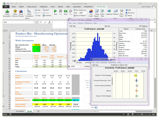Click the Undo icon in quick access toolbar
The image size is (159, 118).
pos(12,4)
